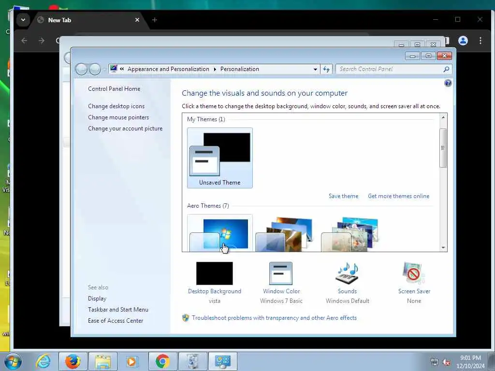Click the 'vista' text under Desktop Background

tap(214, 301)
